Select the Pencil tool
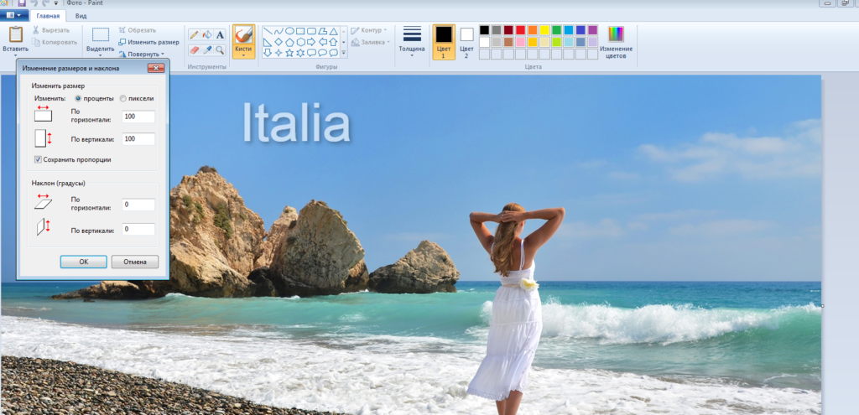The height and width of the screenshot is (415, 859). pos(195,35)
